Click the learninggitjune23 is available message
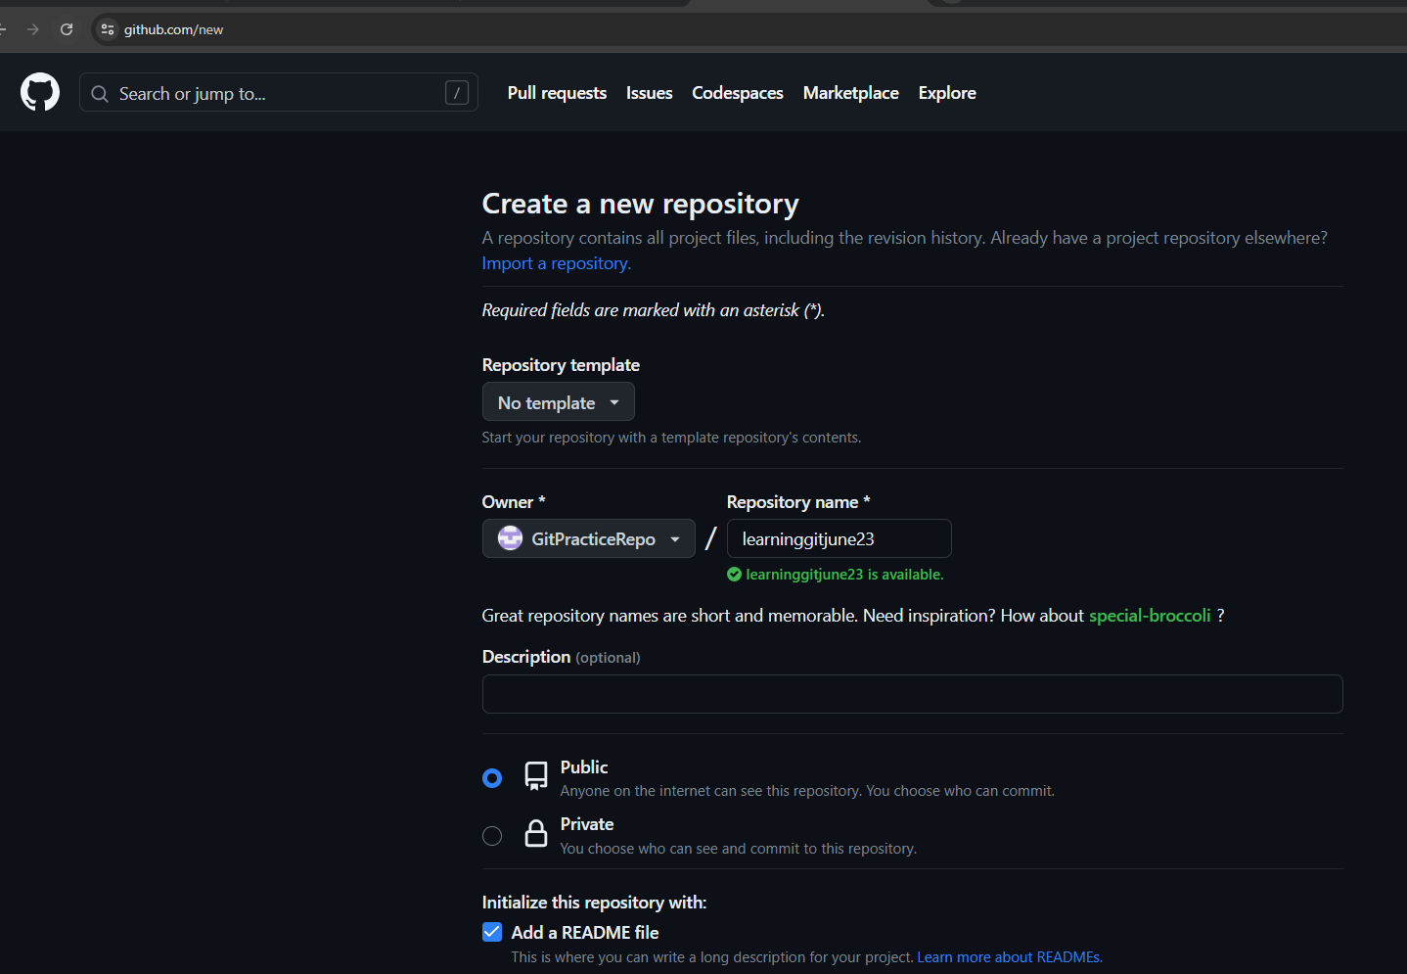The image size is (1407, 974). pos(844,575)
